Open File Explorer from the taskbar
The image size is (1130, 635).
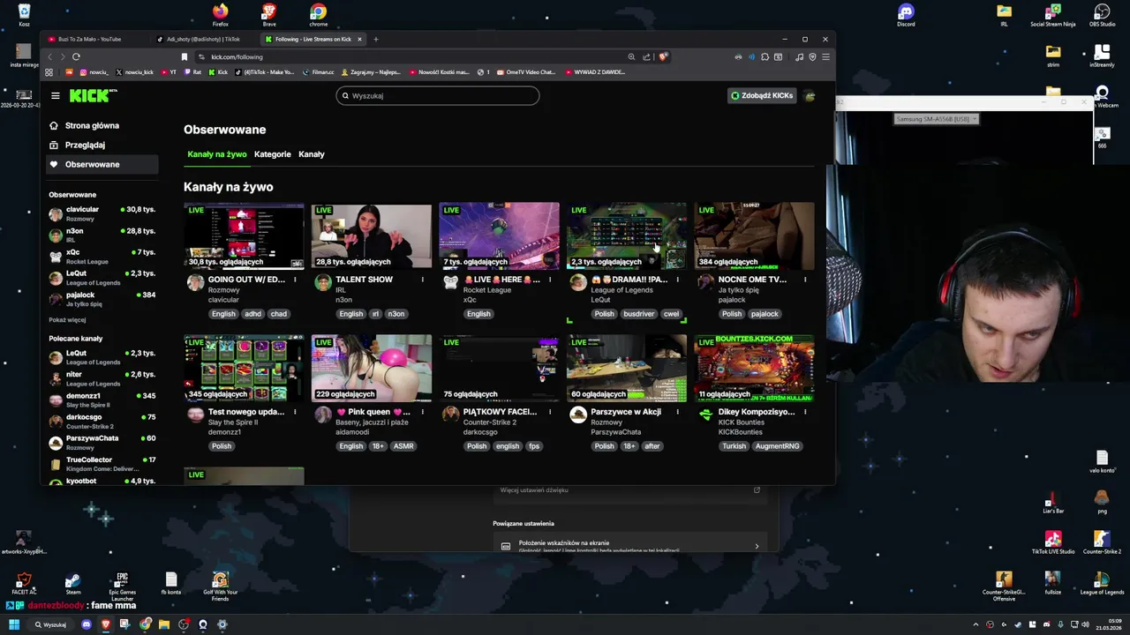[164, 624]
